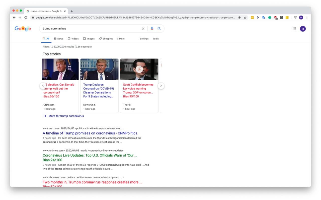Open the Grammarly extension
321x200 pixels.
pyautogui.click(x=270, y=17)
